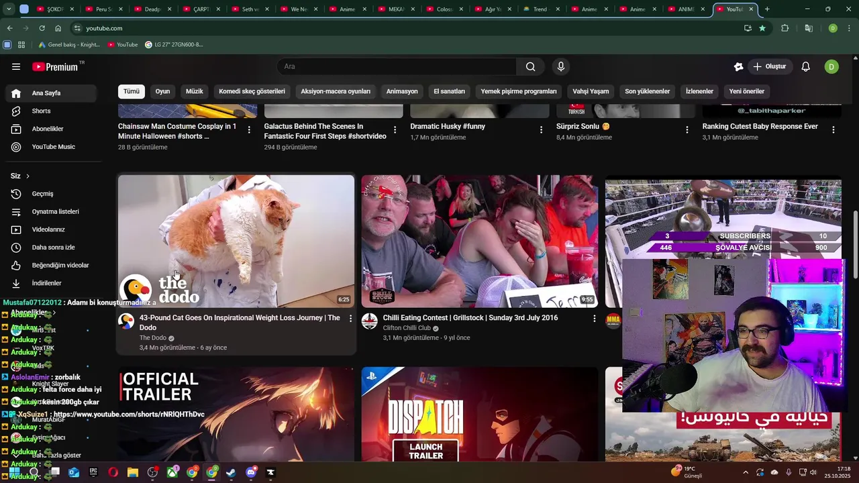Click the Oluştur create button
The image size is (859, 483).
[770, 66]
